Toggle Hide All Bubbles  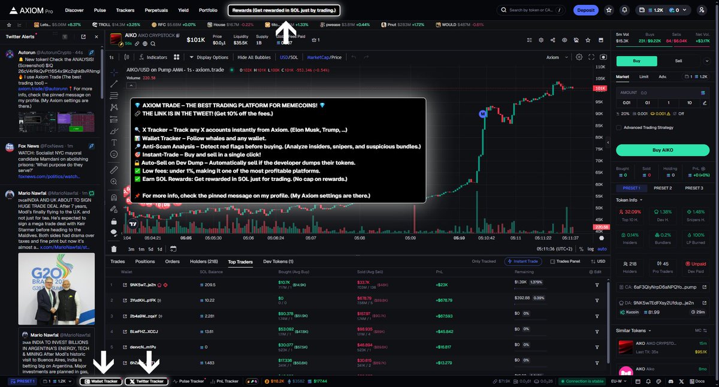point(255,58)
